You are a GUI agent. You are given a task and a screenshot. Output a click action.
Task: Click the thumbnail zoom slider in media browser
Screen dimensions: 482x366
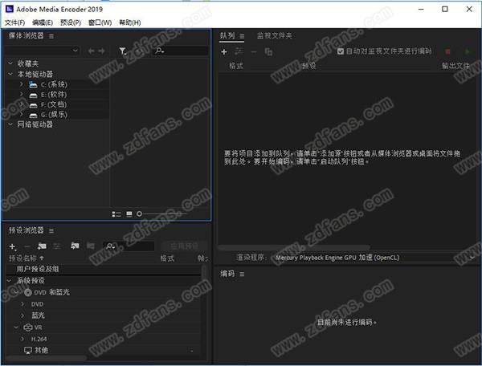[162, 214]
